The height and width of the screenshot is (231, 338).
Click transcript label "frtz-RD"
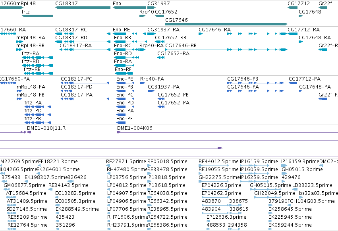point(31,62)
